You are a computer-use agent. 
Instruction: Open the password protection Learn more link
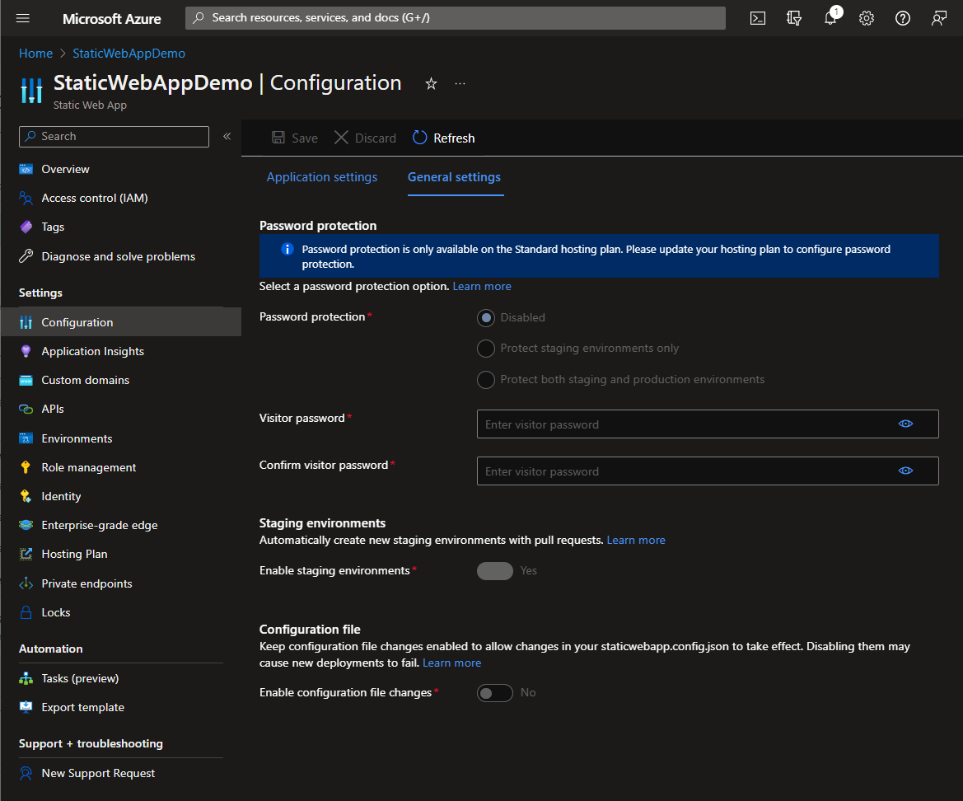pos(481,286)
